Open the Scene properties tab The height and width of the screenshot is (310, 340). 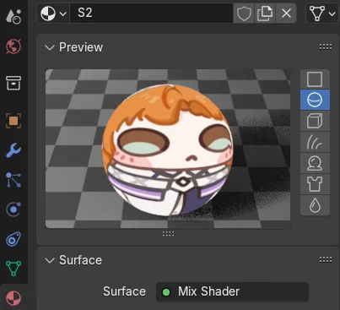click(13, 16)
